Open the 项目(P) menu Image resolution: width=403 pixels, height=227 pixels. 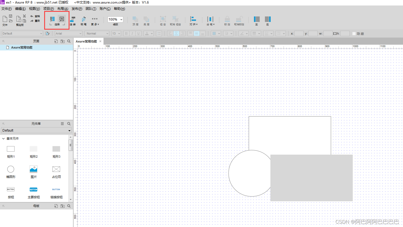click(x=49, y=9)
